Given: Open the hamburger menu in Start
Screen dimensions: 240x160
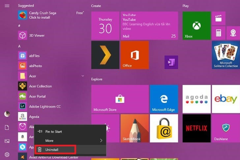Looking at the screenshot, I should point(7,6).
